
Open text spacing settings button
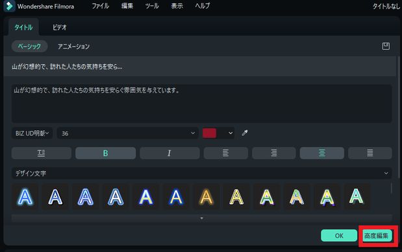click(x=42, y=154)
